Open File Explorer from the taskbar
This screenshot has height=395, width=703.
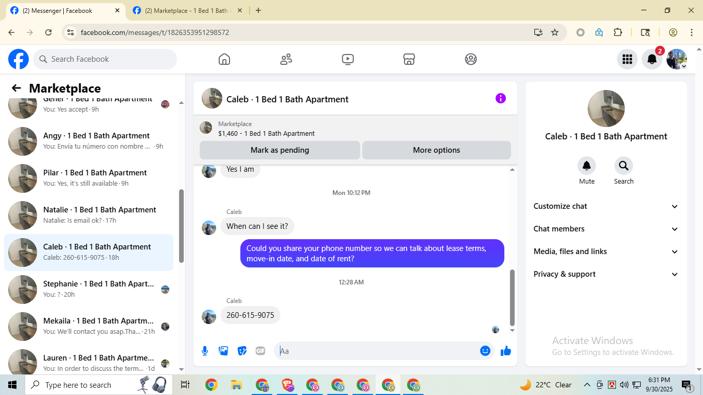click(236, 385)
